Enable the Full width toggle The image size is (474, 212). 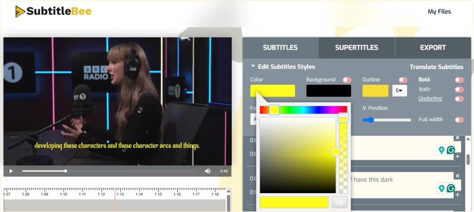click(x=459, y=120)
